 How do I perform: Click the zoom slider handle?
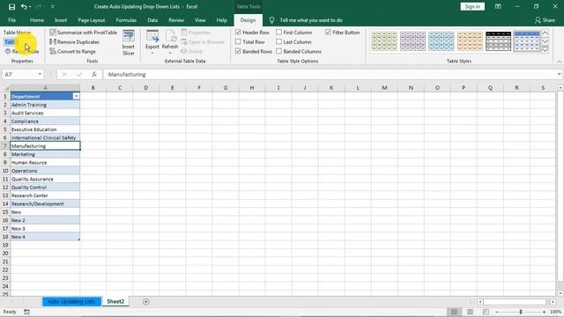tap(521, 312)
